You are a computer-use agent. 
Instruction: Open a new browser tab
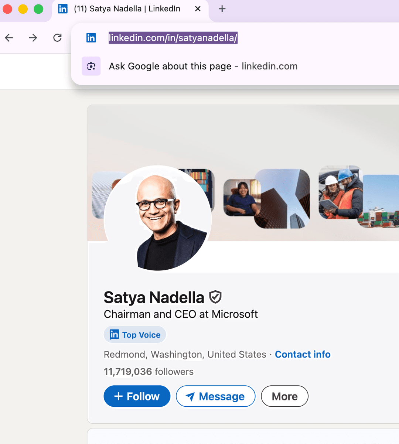tap(222, 9)
